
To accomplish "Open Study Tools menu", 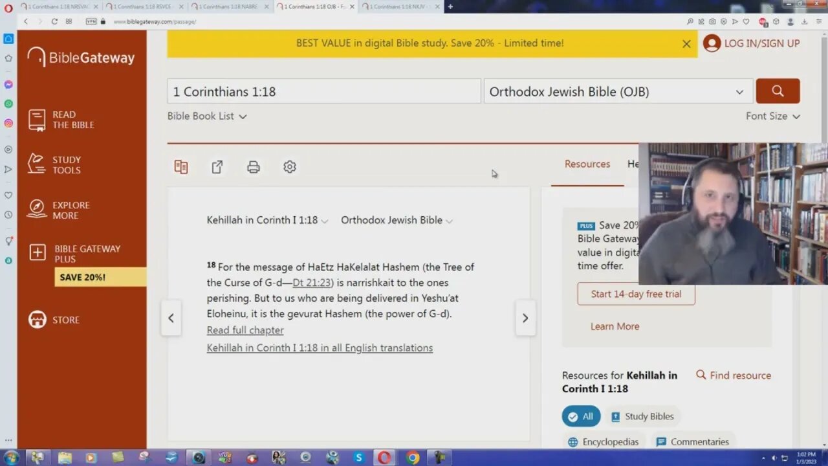I will tap(54, 165).
